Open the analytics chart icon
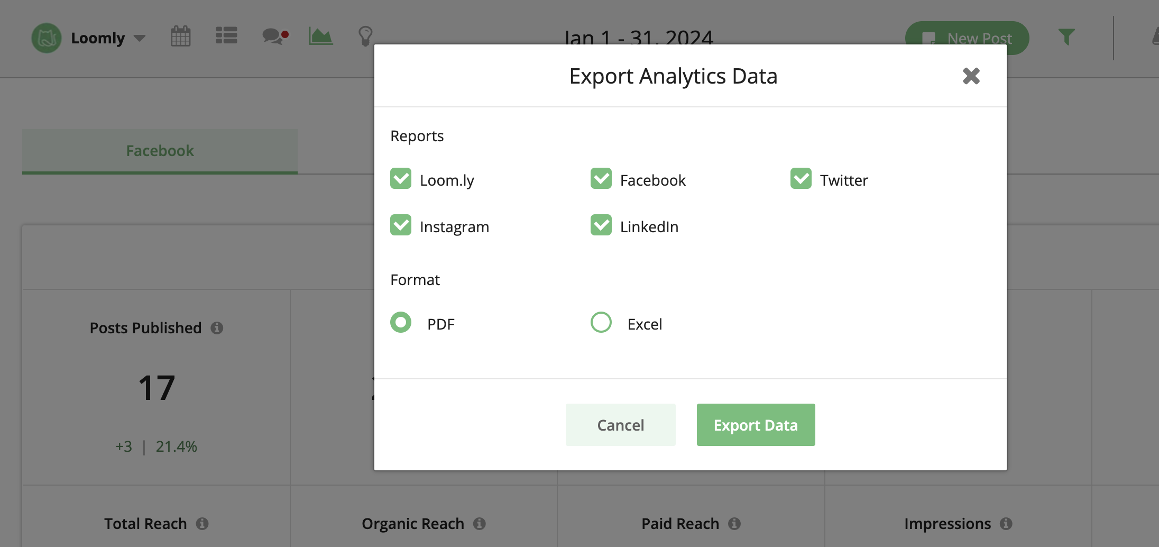This screenshot has width=1159, height=547. pos(320,37)
